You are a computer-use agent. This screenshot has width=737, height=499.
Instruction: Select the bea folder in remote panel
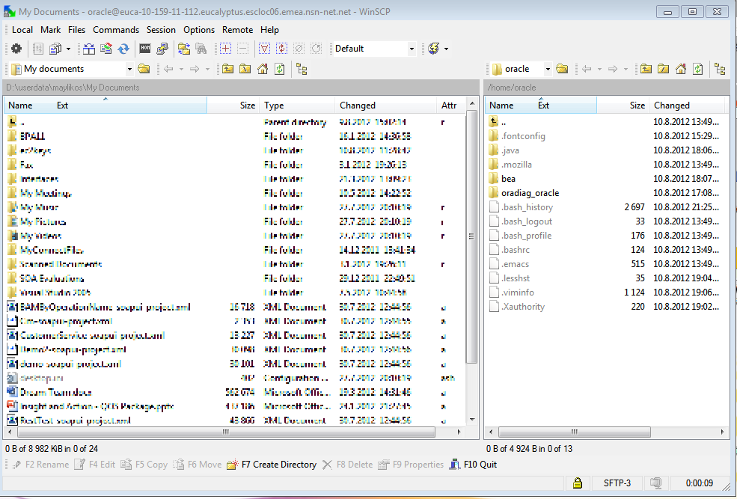coord(508,179)
